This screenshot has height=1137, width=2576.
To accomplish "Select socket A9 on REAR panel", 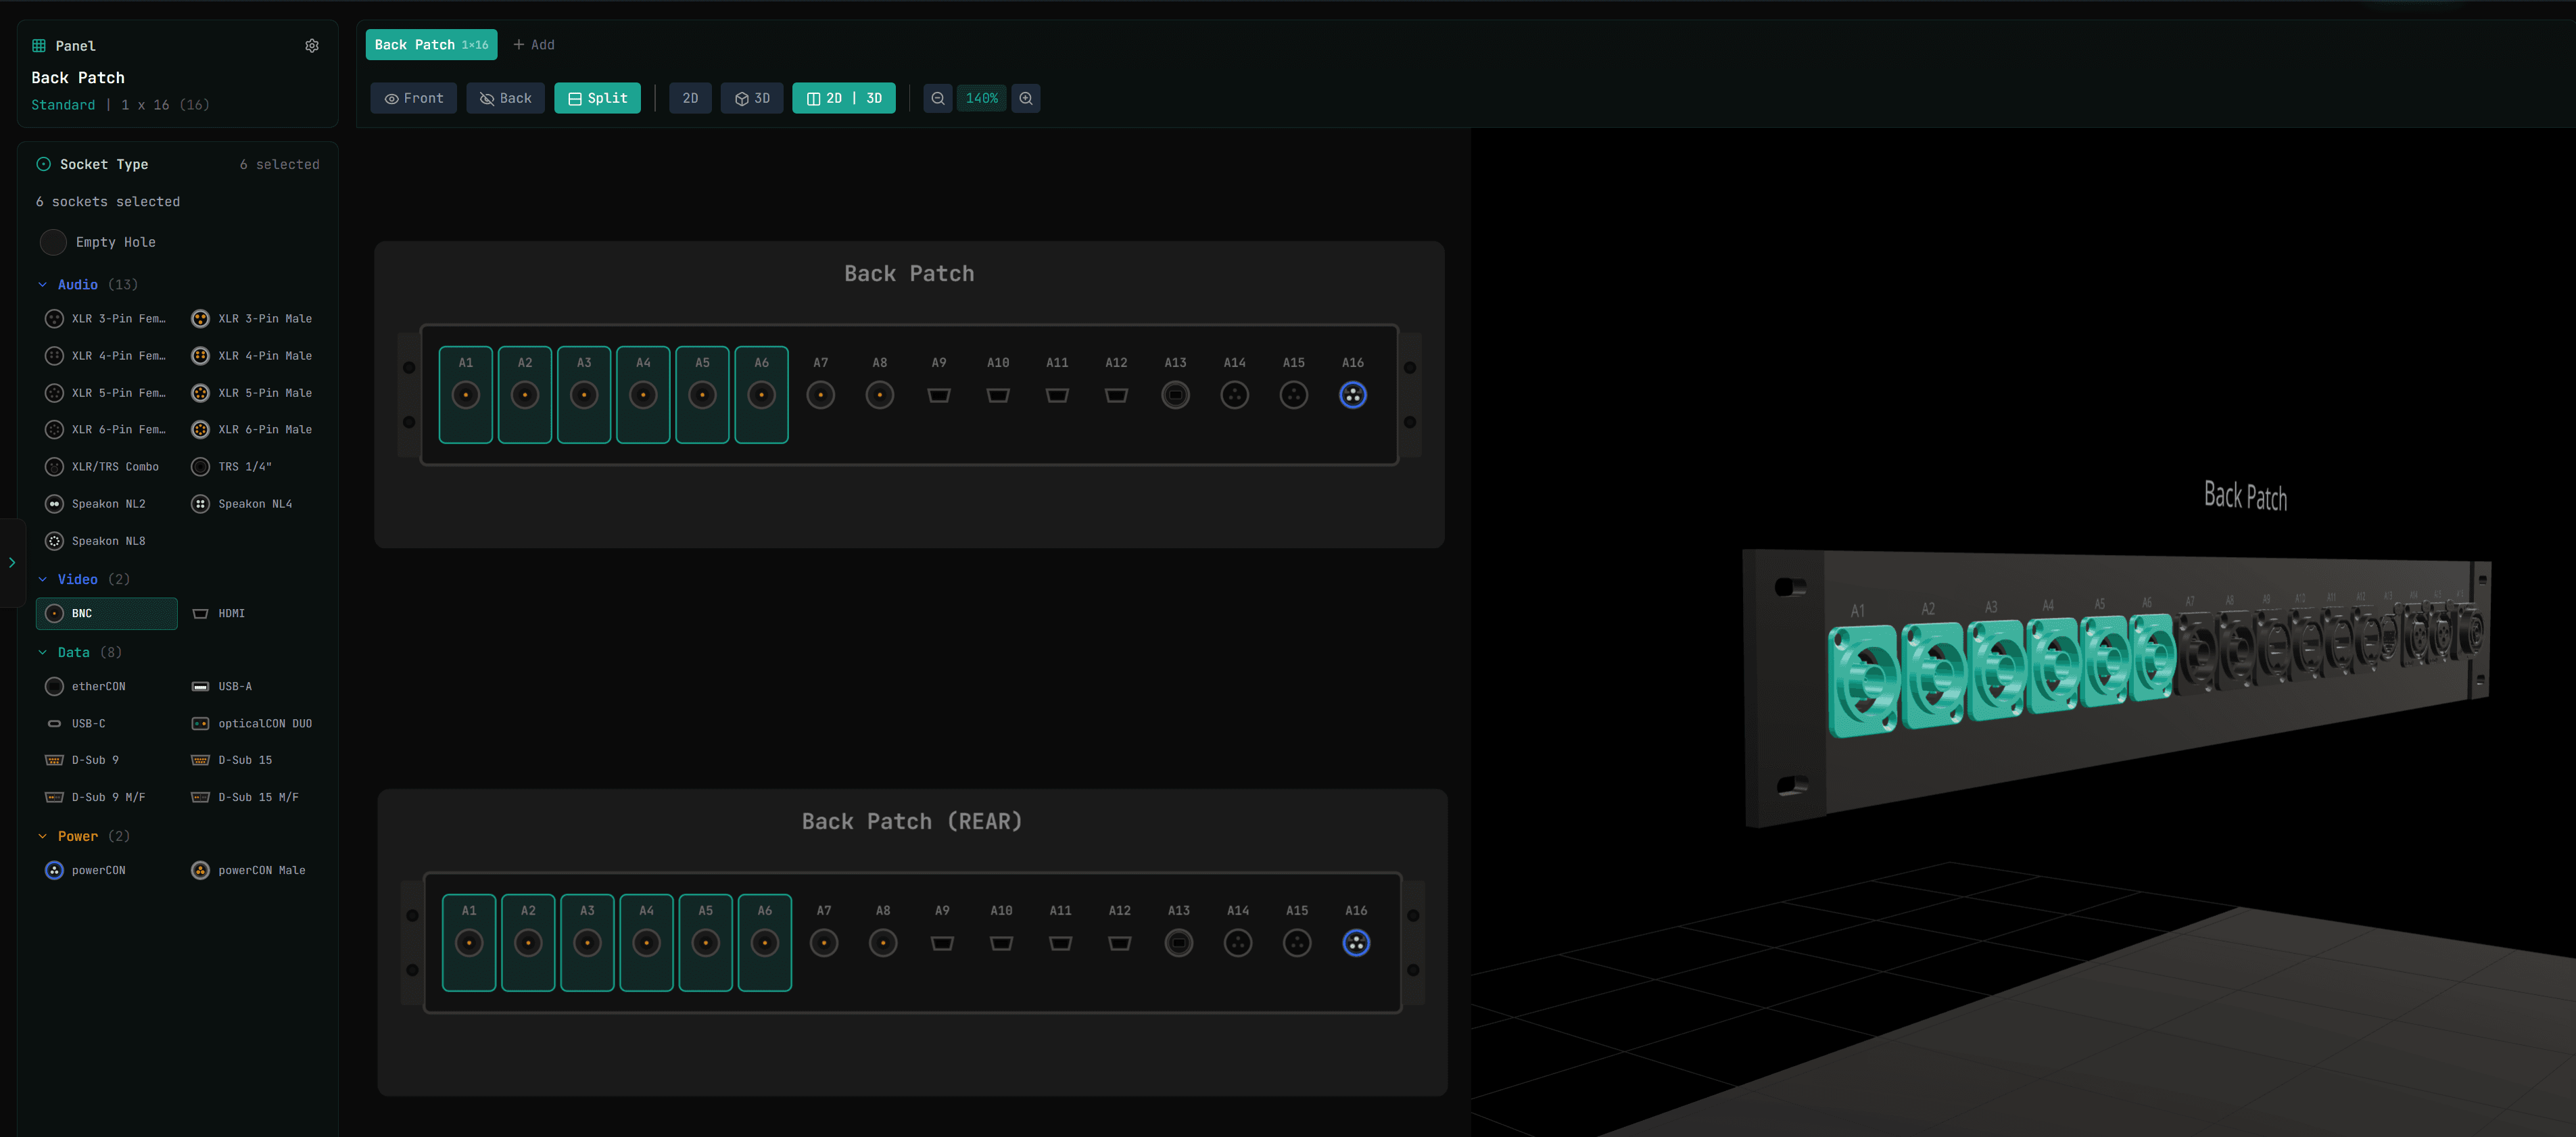I will (942, 943).
